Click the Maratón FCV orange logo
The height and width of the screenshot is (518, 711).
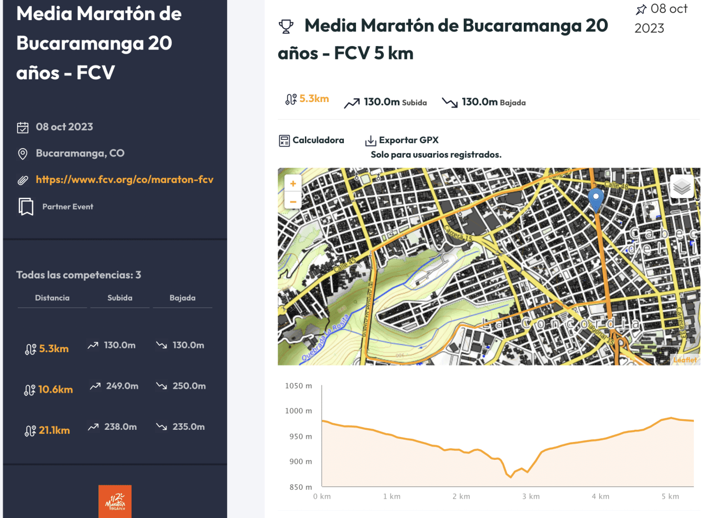click(x=114, y=501)
